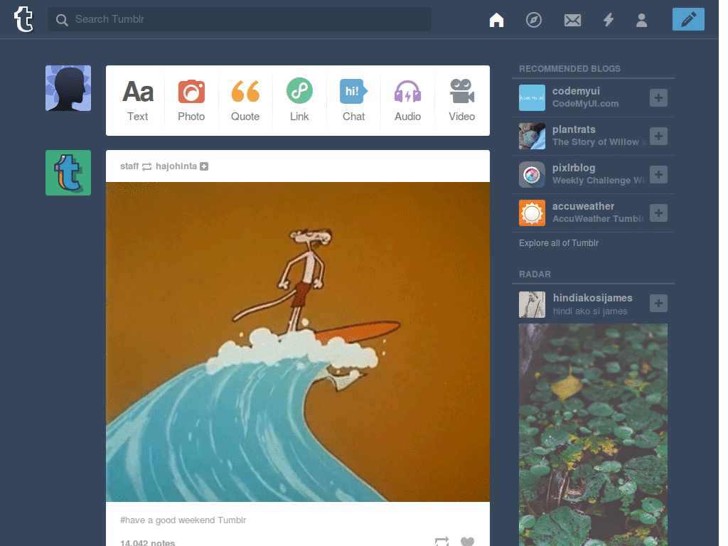The height and width of the screenshot is (546, 728).
Task: Click the codemyui blog avatar
Action: click(532, 97)
